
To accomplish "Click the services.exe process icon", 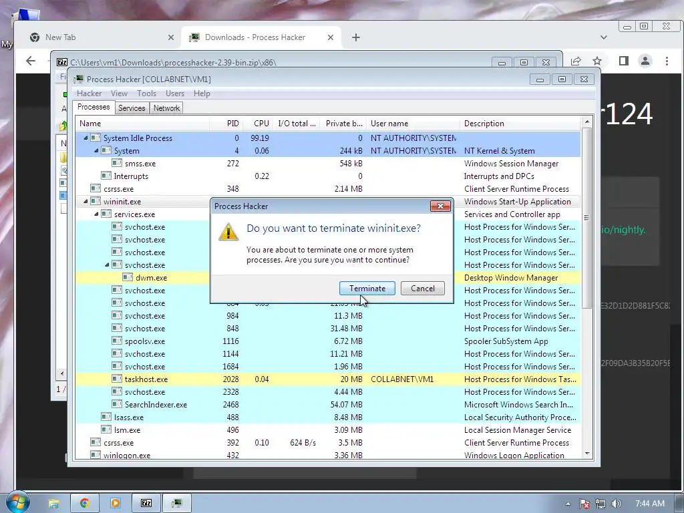I will (x=106, y=214).
